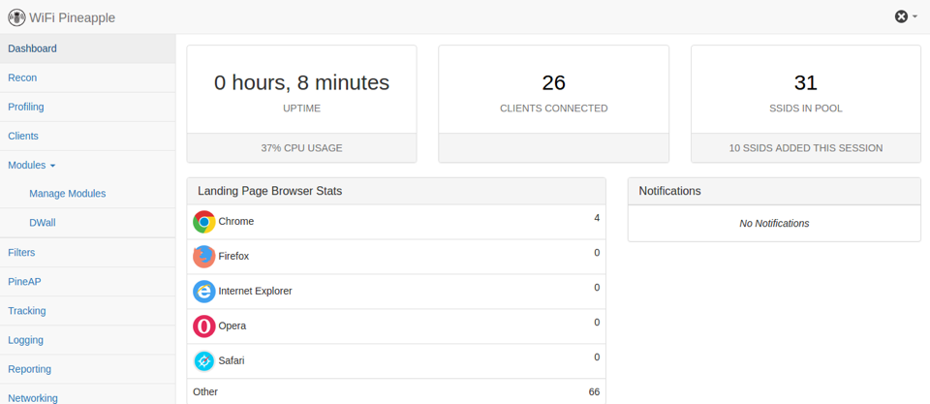Click the "Firefox" row label
The image size is (930, 404).
233,257
